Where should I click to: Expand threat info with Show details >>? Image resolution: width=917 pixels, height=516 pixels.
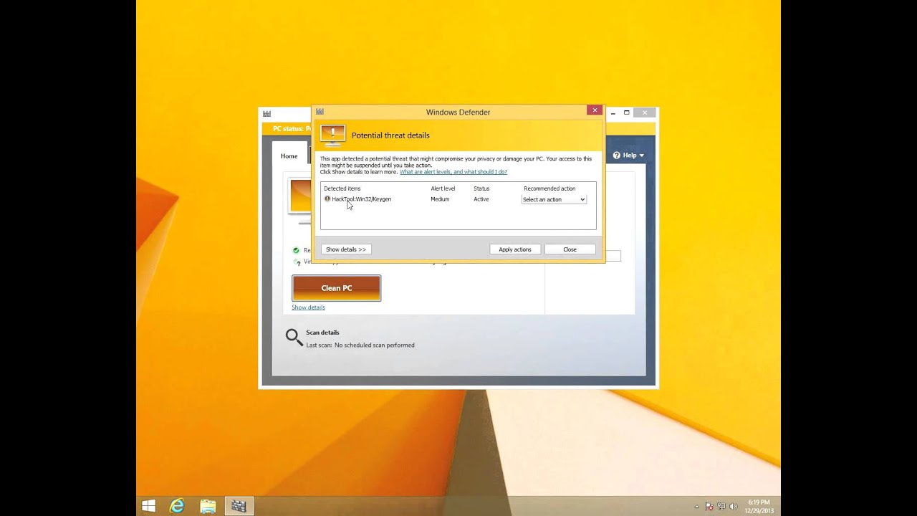[346, 249]
